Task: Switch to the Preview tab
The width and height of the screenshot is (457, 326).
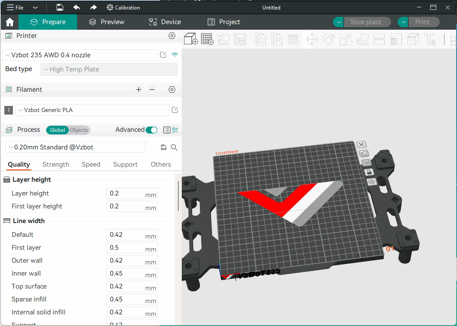Action: point(106,22)
